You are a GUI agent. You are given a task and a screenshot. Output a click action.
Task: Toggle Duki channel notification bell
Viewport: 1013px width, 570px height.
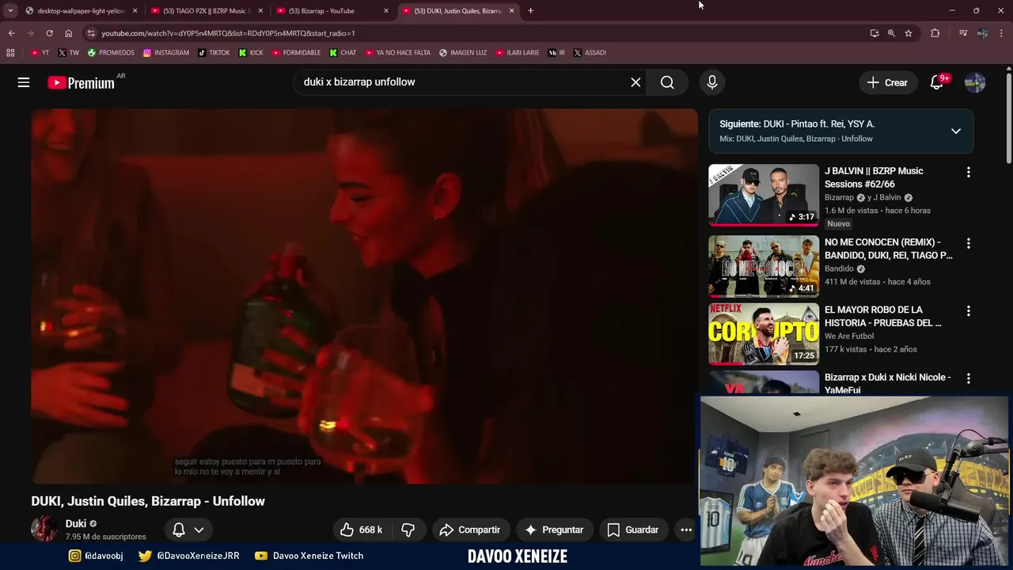click(x=188, y=530)
